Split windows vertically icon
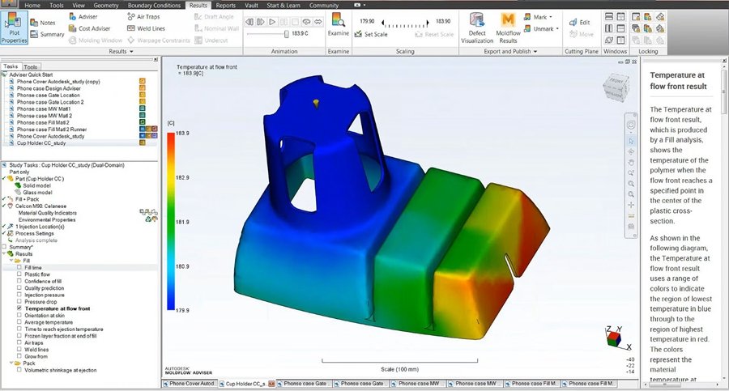The image size is (729, 391). 608,28
